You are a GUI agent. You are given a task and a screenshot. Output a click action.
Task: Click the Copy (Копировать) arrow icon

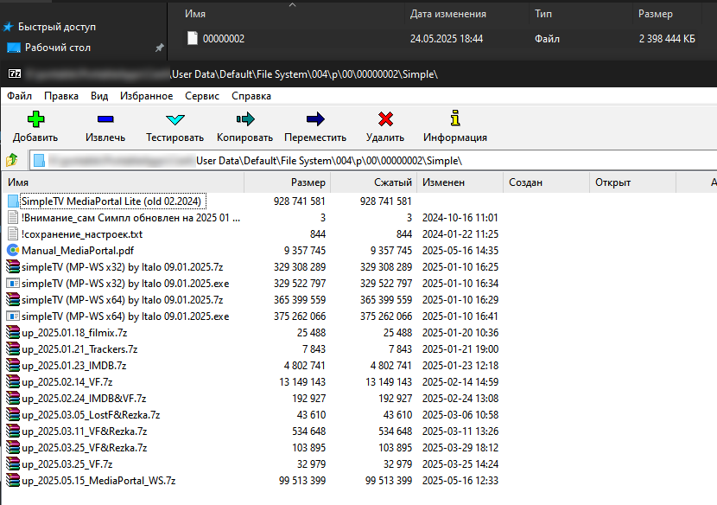245,119
